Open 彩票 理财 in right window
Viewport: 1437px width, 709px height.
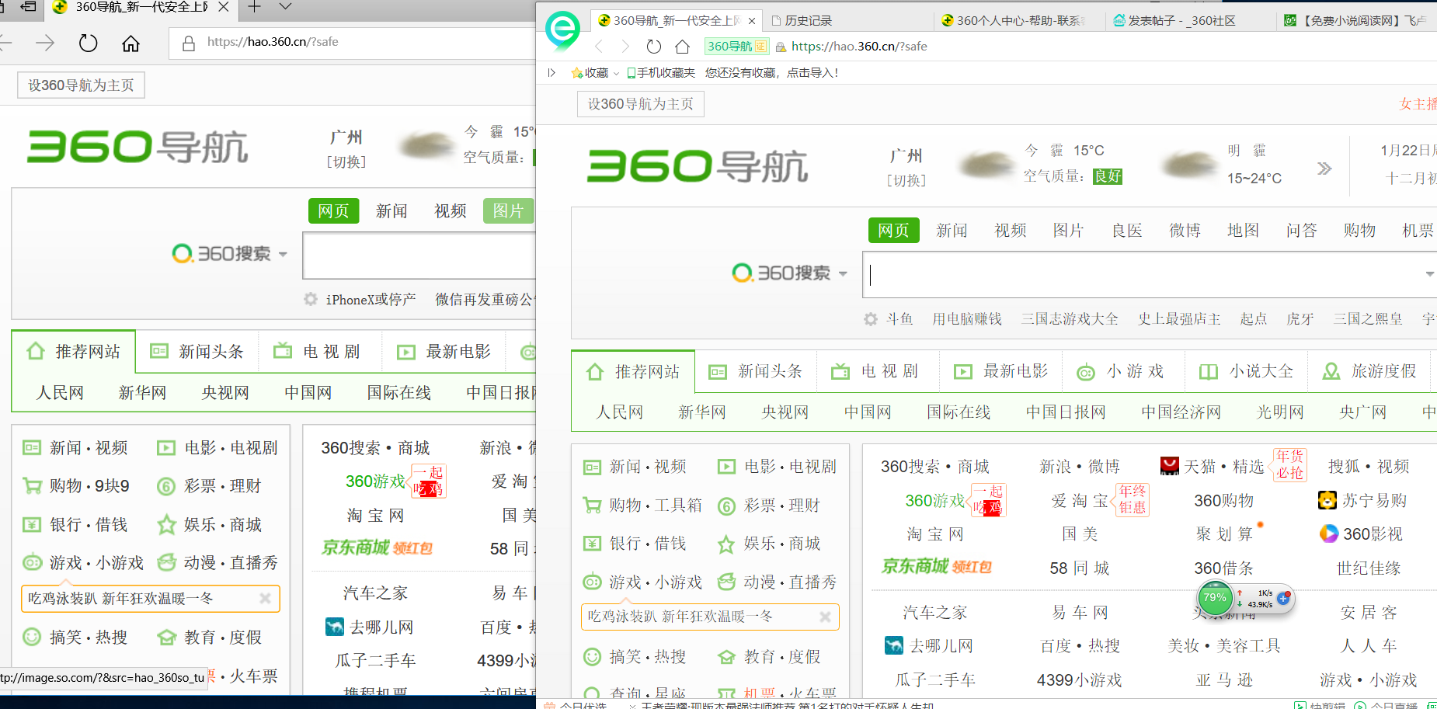click(x=769, y=506)
